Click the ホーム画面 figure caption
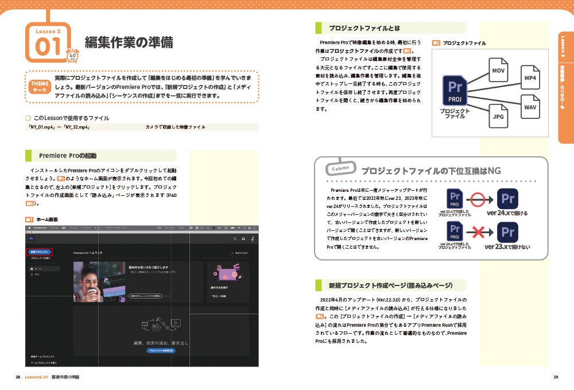Screen dimensions: 574x390 click(x=47, y=219)
